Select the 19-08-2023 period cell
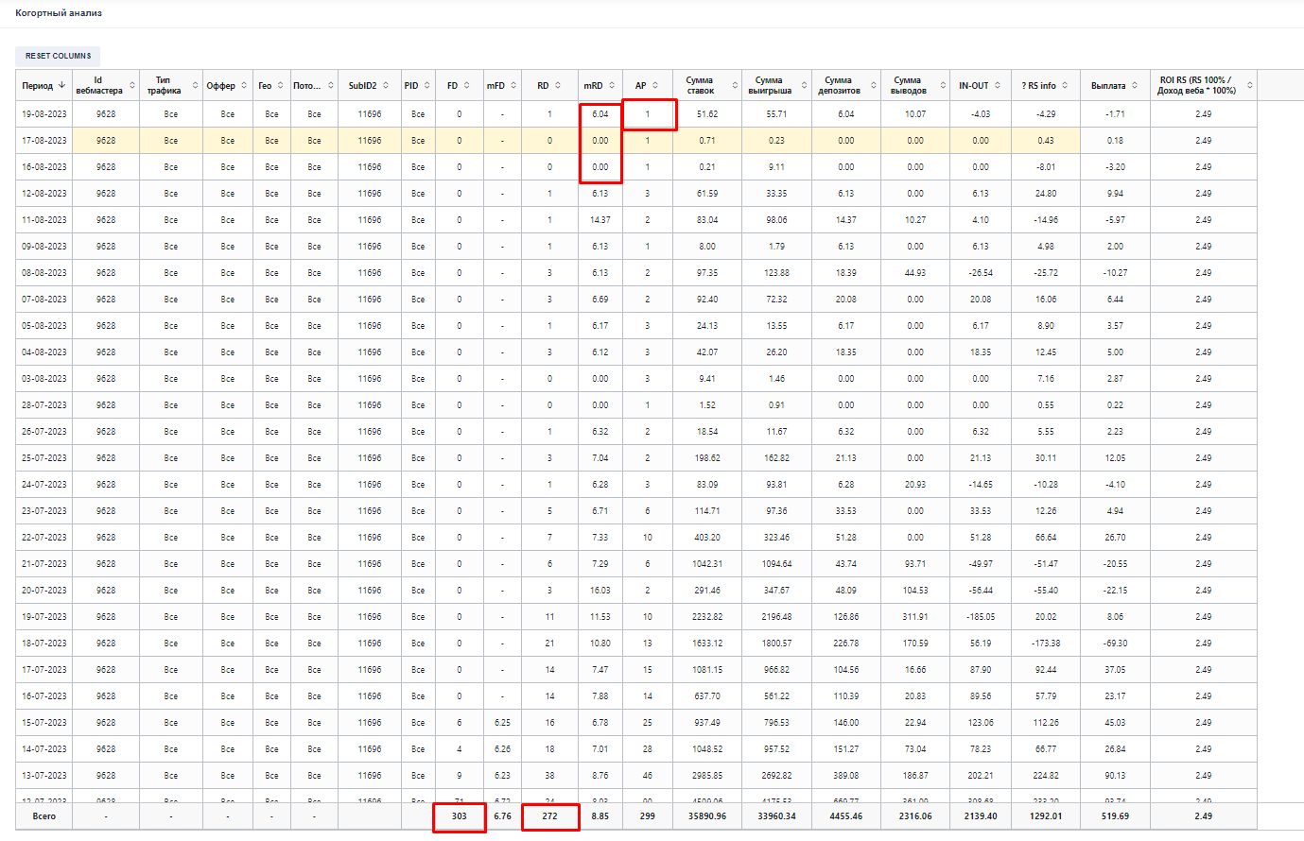This screenshot has height=841, width=1304. pyautogui.click(x=44, y=114)
